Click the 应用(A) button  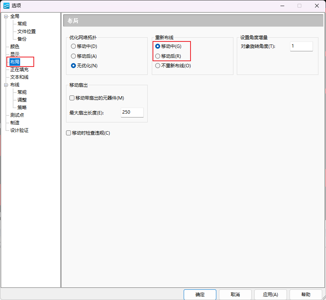coord(270,295)
